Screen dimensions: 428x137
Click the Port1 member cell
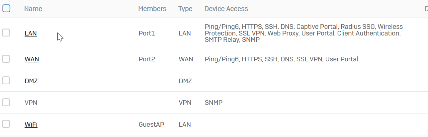click(147, 34)
